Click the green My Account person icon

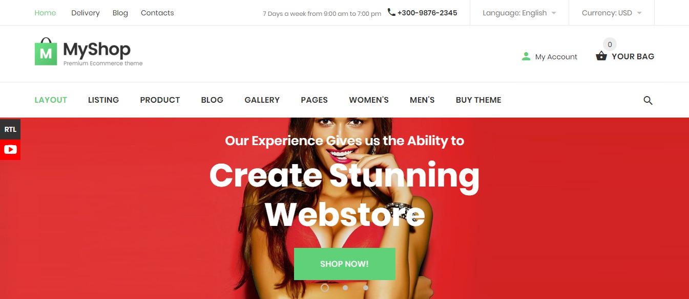(x=526, y=56)
